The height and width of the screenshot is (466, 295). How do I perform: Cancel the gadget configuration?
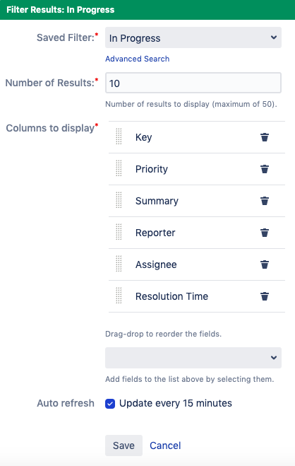tap(165, 445)
